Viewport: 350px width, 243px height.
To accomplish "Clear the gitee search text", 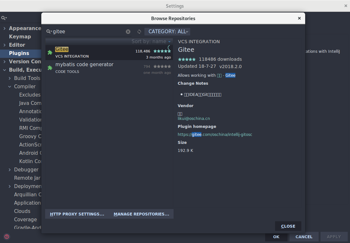I will point(128,32).
